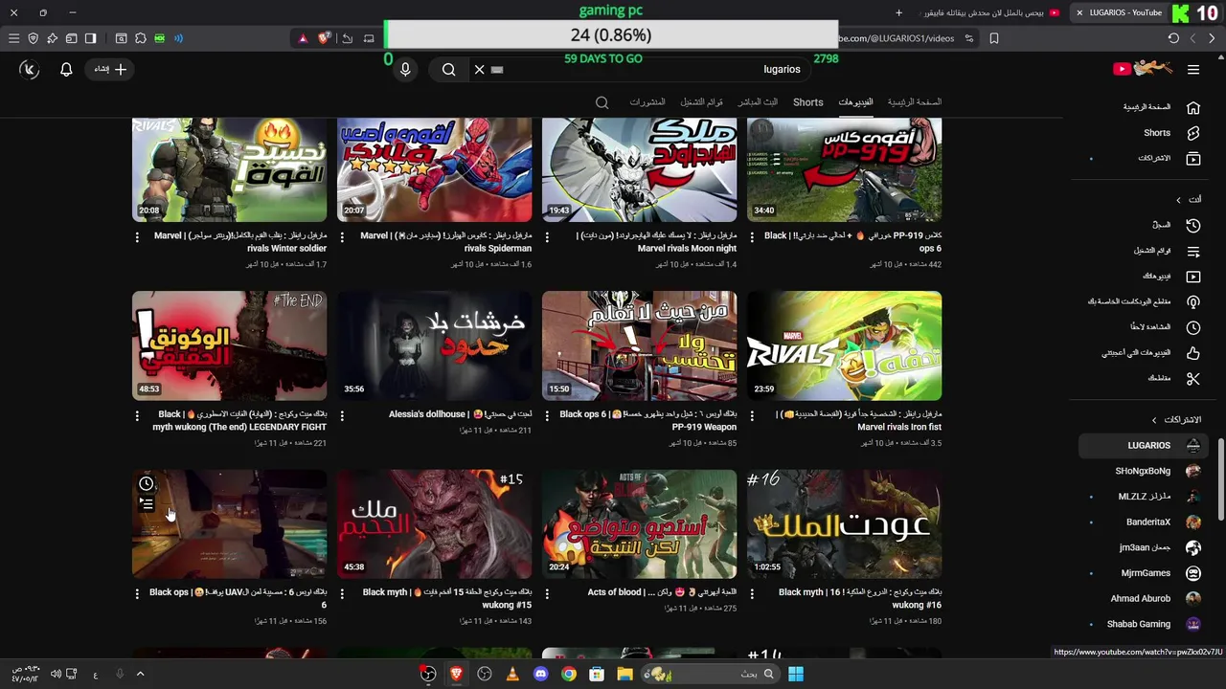Open 'LUGARIOS - YouTube' browser tab

point(1118,12)
